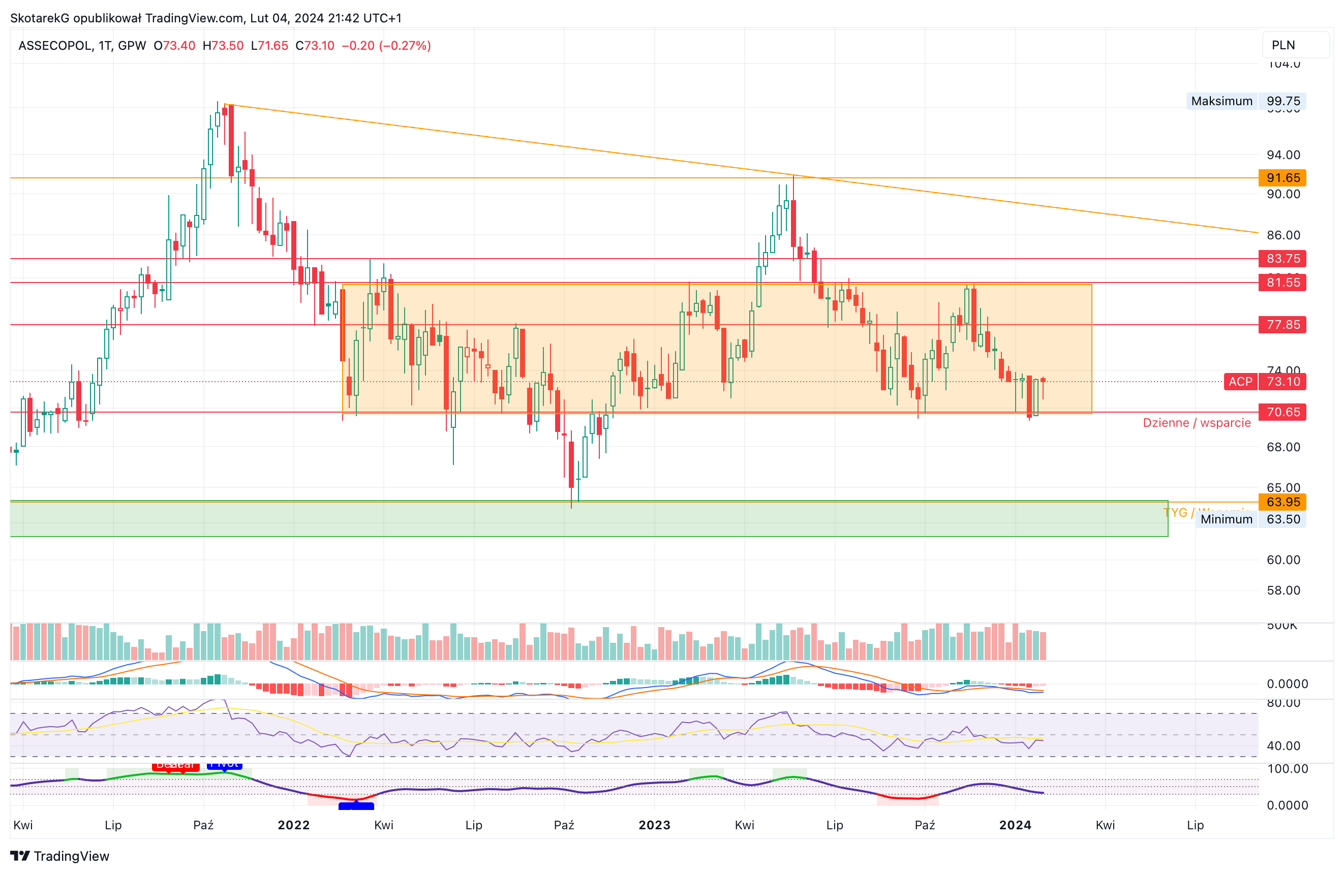This screenshot has height=874, width=1344.
Task: Click the low price value L71.65
Action: coord(269,46)
